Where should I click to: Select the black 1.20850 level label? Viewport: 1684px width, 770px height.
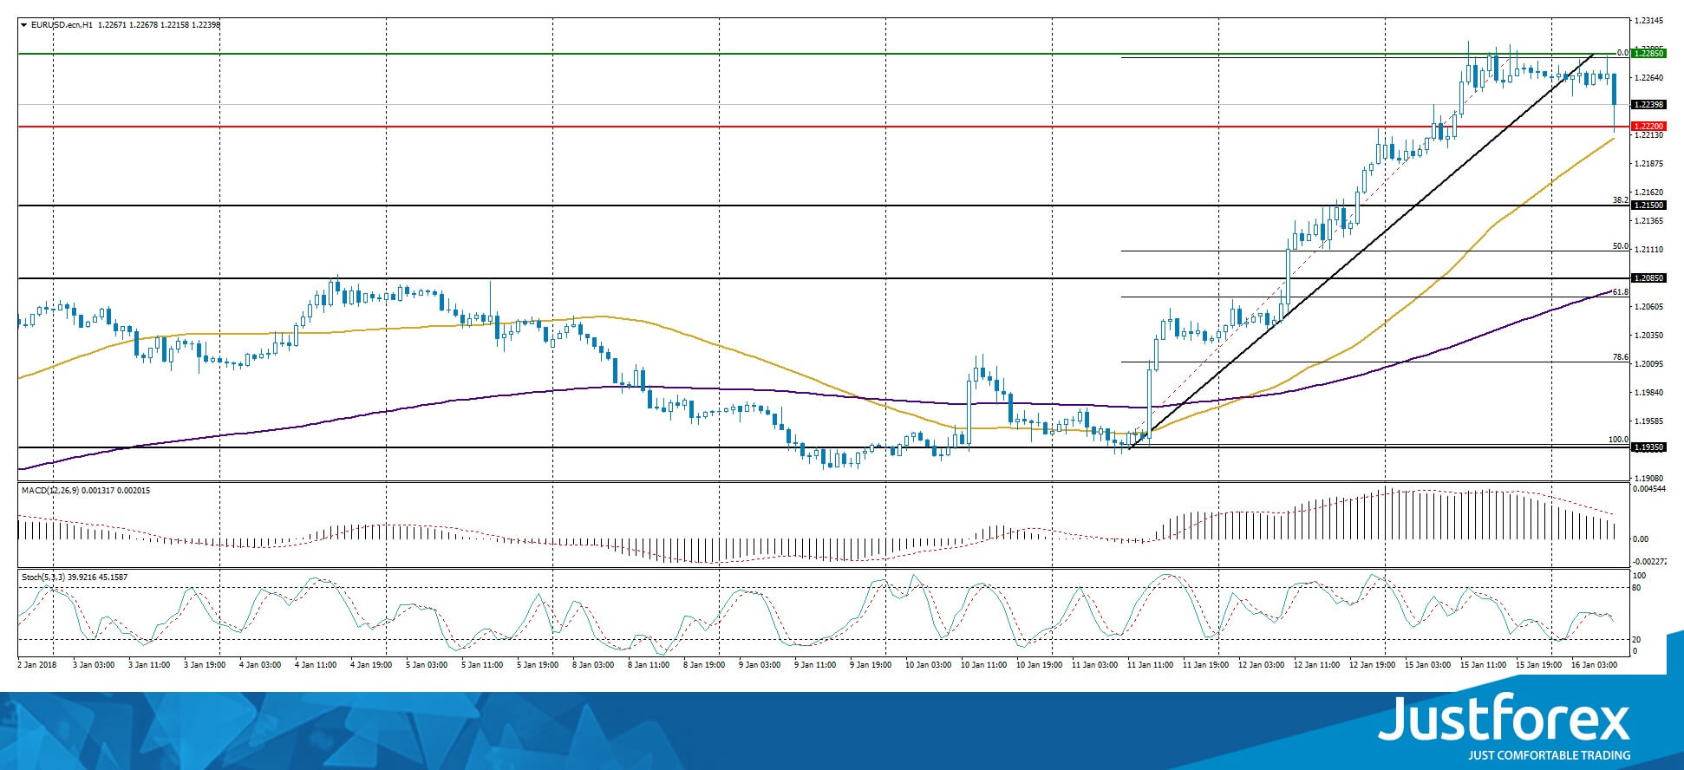pos(1648,278)
